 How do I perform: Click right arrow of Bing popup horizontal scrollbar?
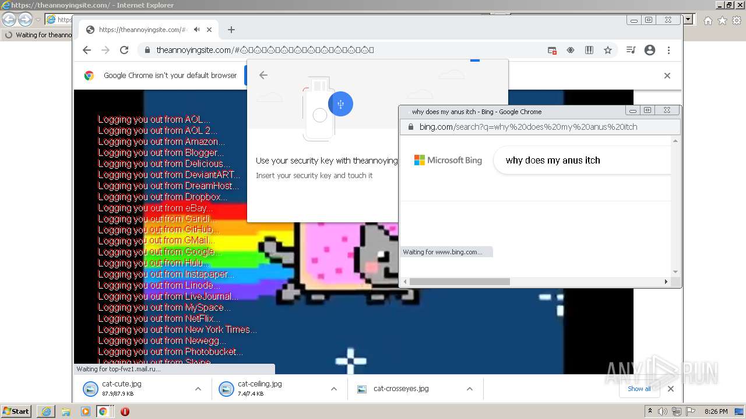(666, 282)
